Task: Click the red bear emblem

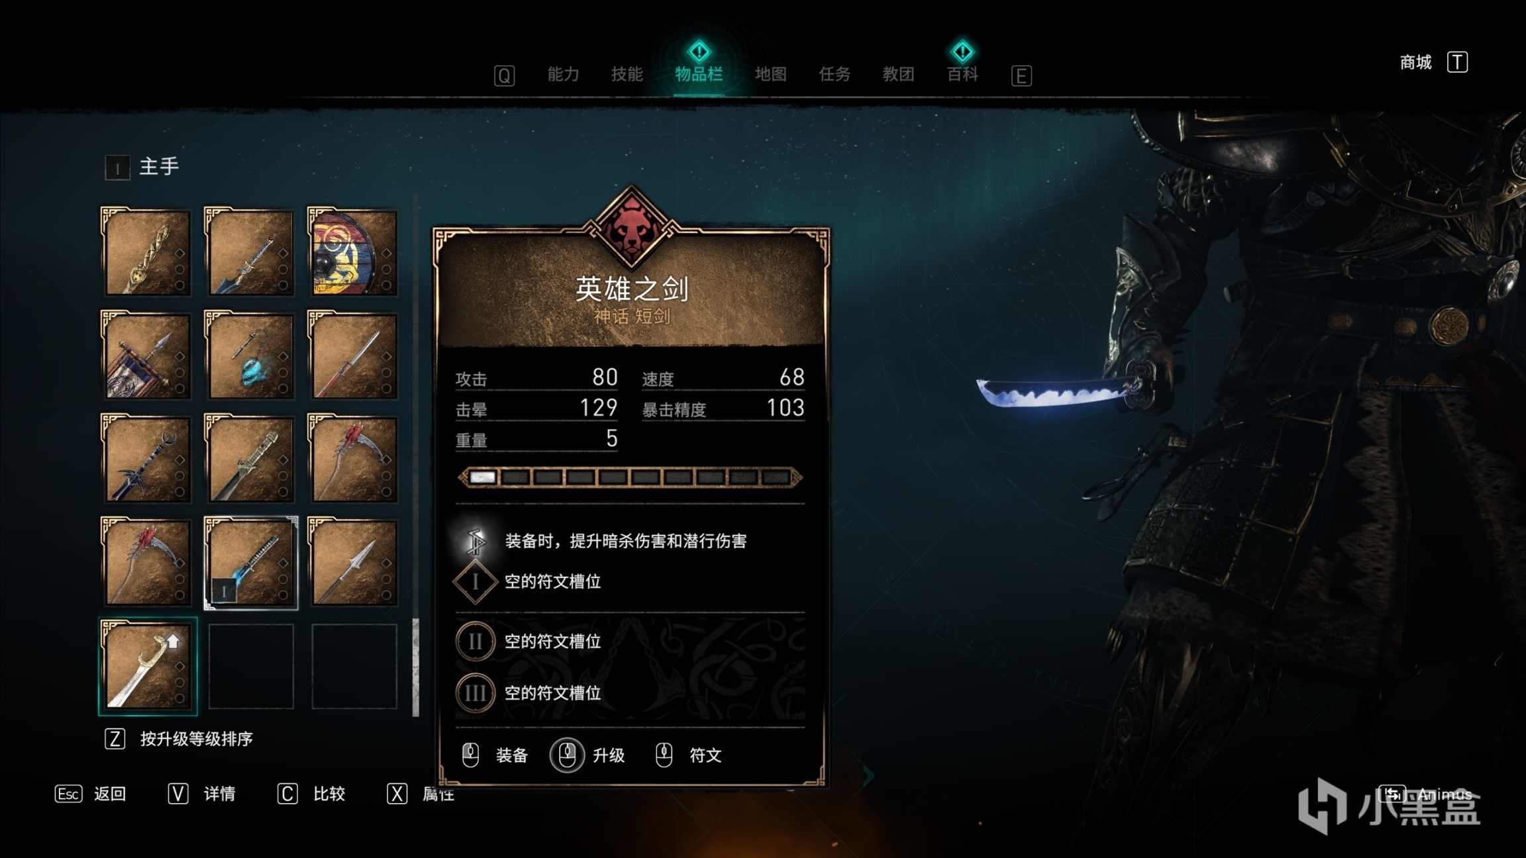Action: pyautogui.click(x=631, y=227)
